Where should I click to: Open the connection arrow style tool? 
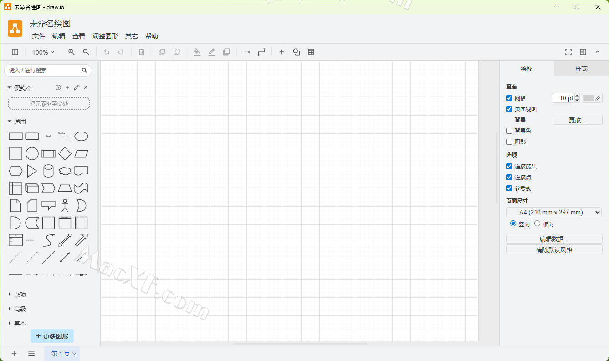tap(247, 52)
